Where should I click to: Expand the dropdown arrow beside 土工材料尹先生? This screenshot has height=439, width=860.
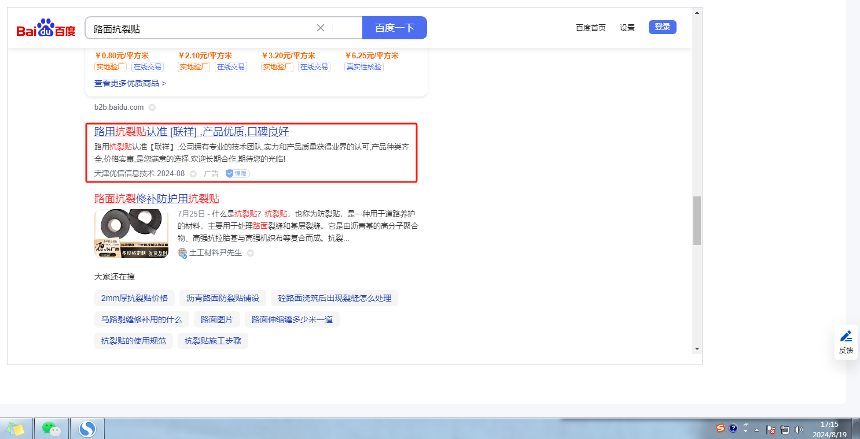250,253
